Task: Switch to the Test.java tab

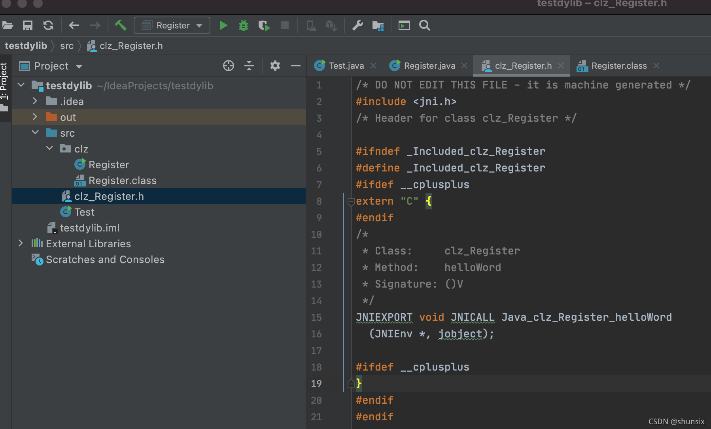Action: 346,66
